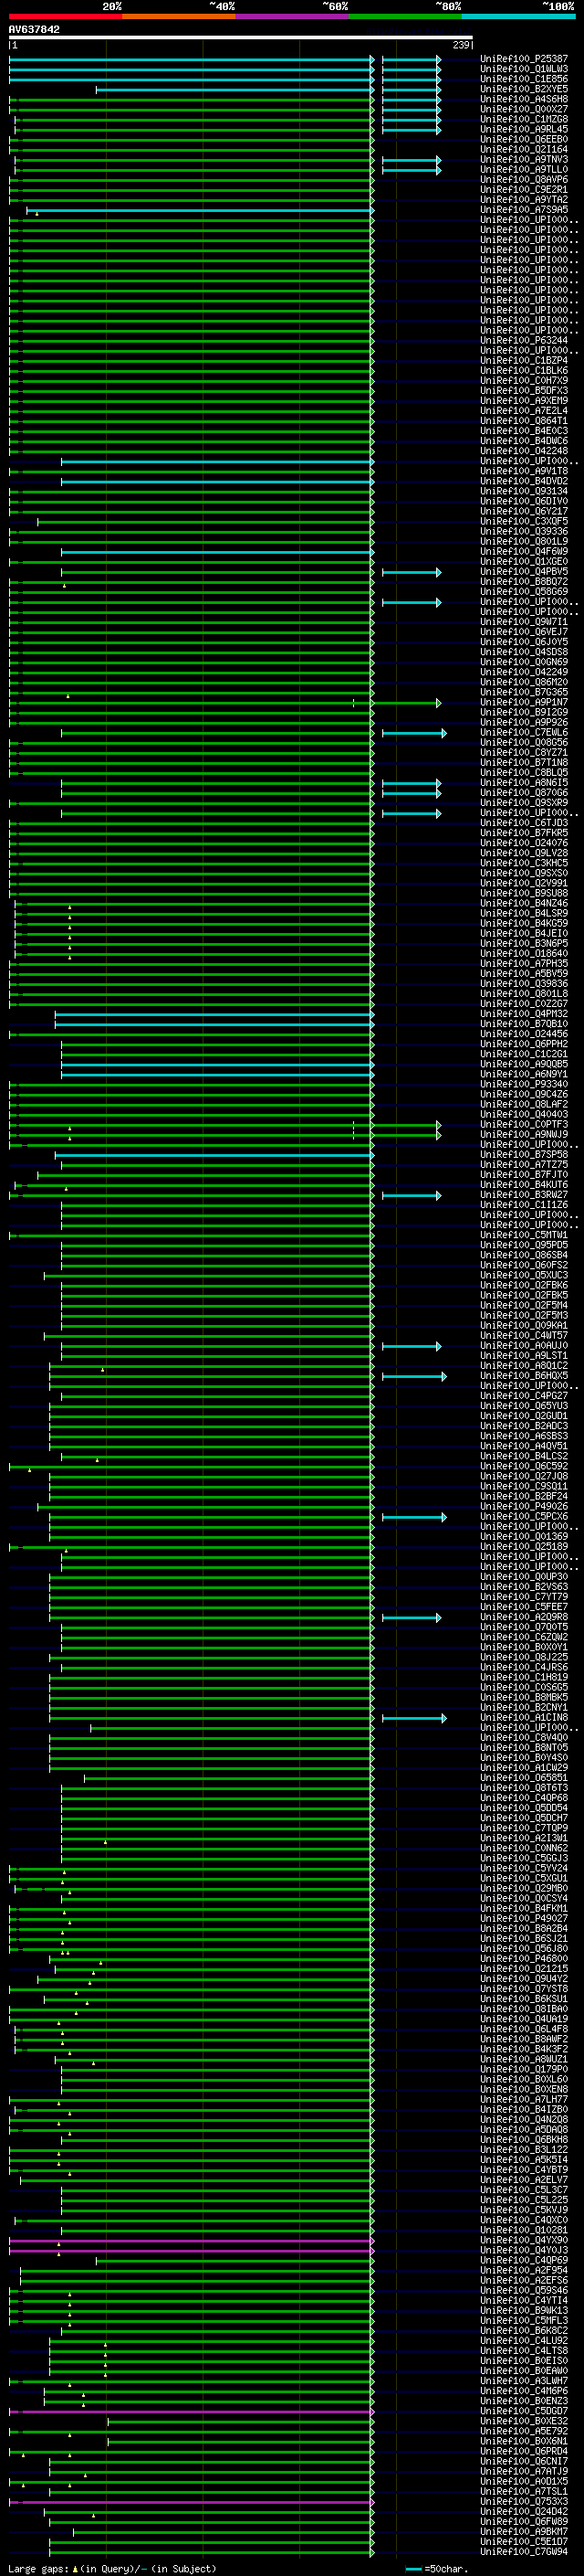Select hit label UniRef100_Q6EEB0
584x2576 pixels.
524,139
